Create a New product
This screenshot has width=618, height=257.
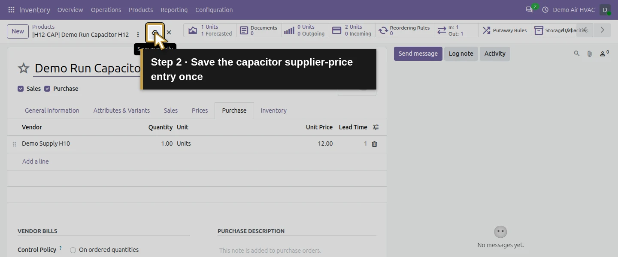click(18, 31)
